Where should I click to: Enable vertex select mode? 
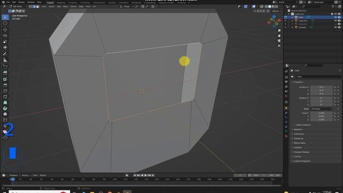pyautogui.click(x=31, y=6)
